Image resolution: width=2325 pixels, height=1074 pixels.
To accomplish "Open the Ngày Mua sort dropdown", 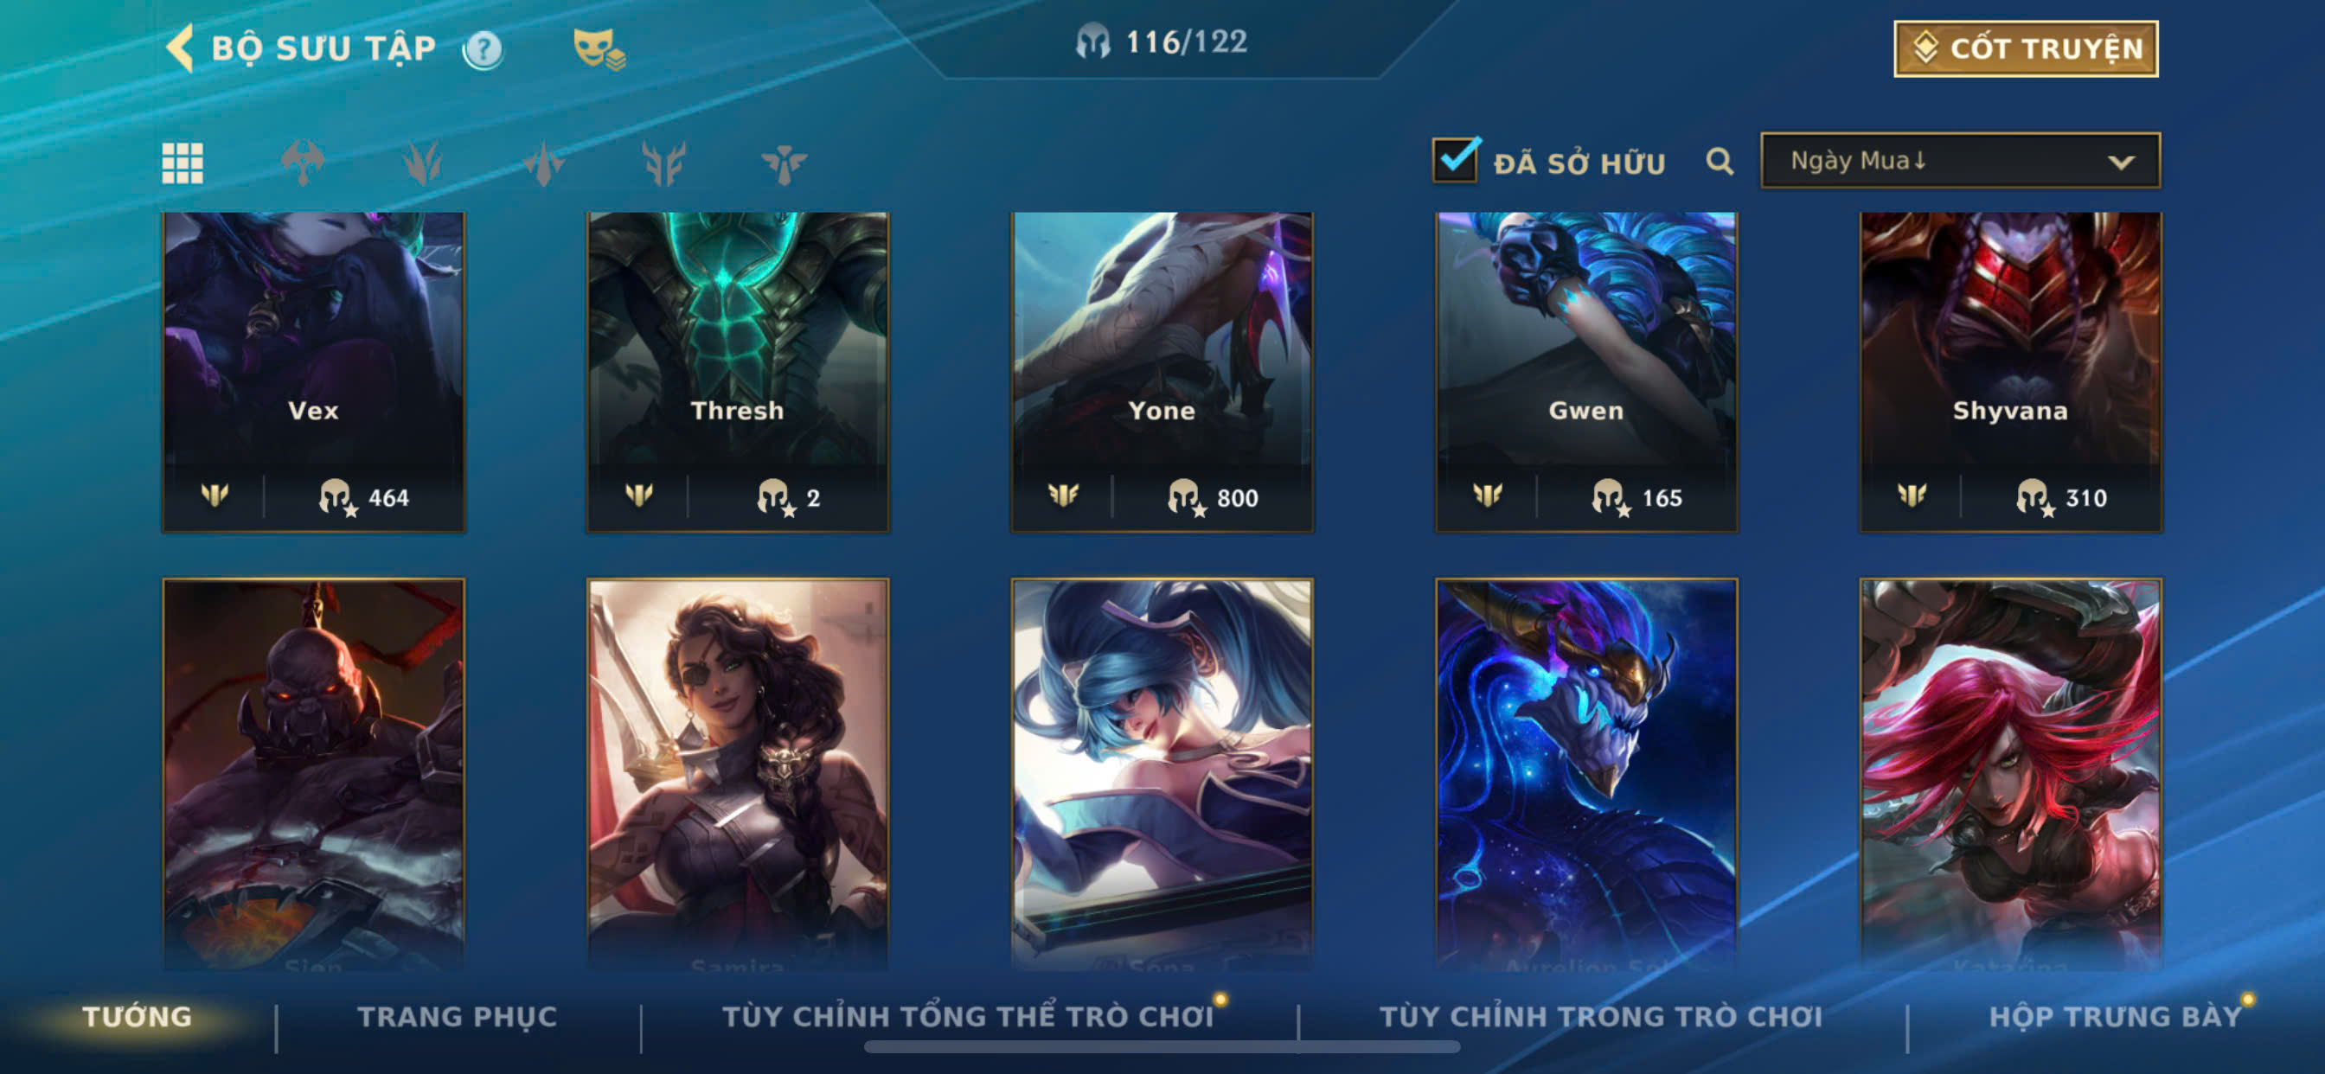I will pos(1959,161).
